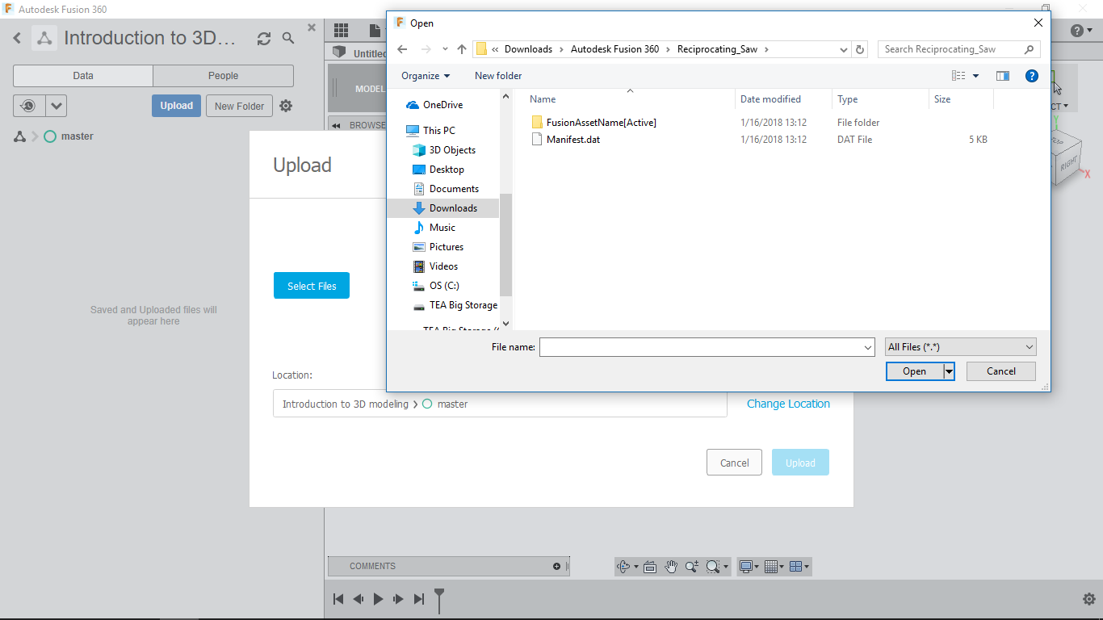Open the Organize menu

[426, 76]
